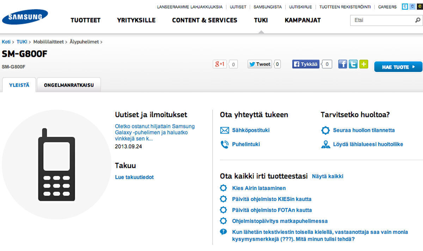Viewport: 423px width, 251px height.
Task: Click the green plus share icon
Action: tap(363, 64)
